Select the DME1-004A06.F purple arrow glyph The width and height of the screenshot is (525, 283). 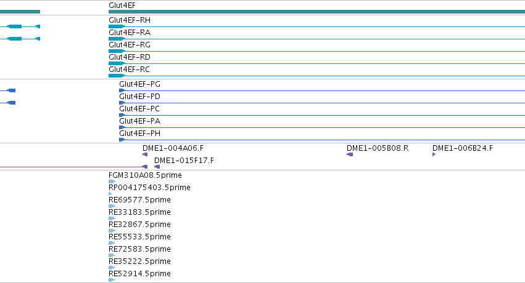(145, 154)
